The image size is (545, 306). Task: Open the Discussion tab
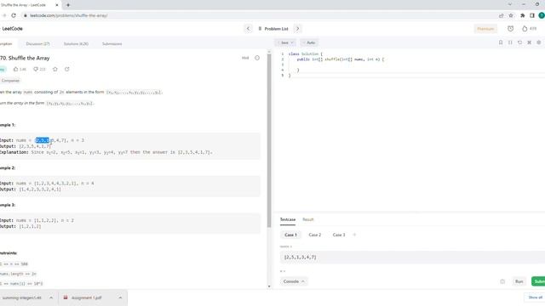pos(37,43)
